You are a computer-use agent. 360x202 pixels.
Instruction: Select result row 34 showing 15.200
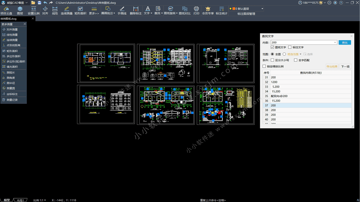pos(295,91)
